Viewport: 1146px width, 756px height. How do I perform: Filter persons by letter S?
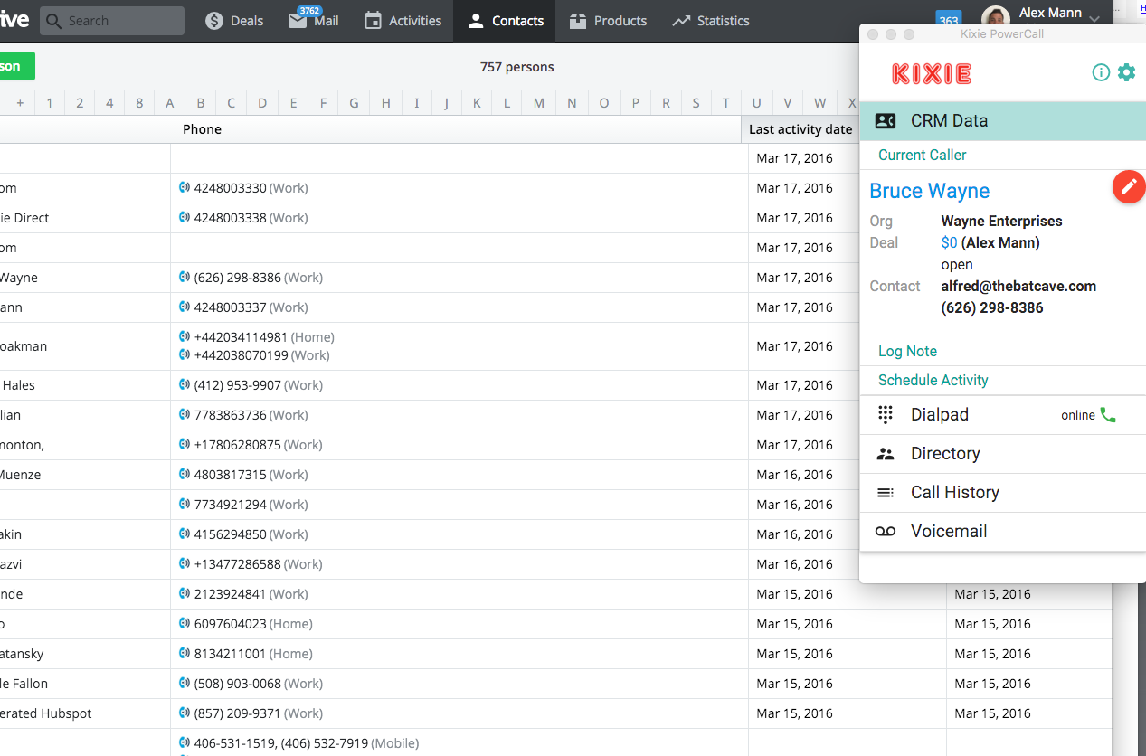(696, 103)
